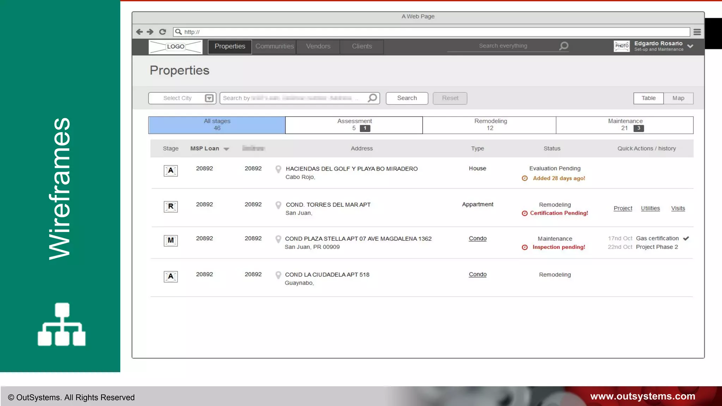The image size is (722, 406).
Task: Select the Maintenance stage tab
Action: click(625, 125)
